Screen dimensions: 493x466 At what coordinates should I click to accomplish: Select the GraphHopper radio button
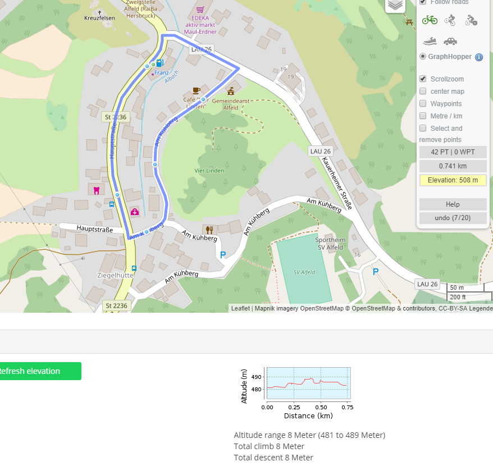(x=423, y=57)
